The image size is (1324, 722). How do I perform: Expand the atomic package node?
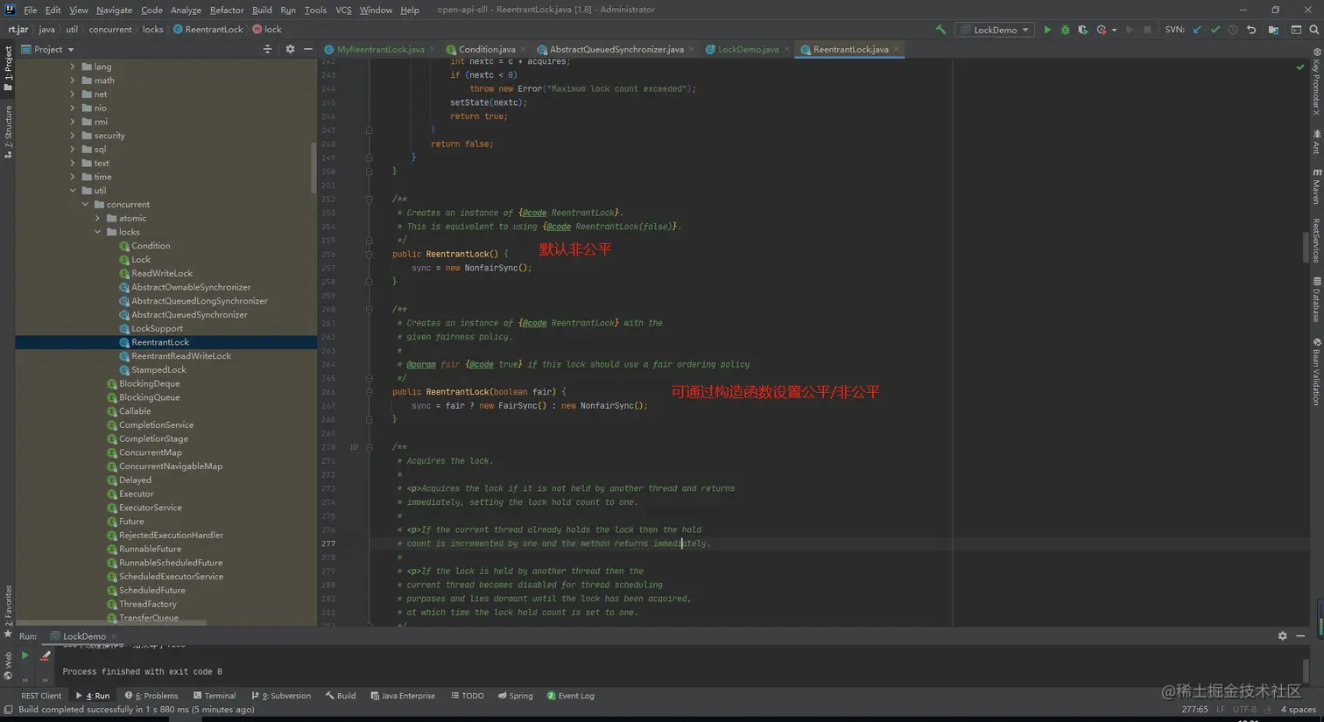98,219
